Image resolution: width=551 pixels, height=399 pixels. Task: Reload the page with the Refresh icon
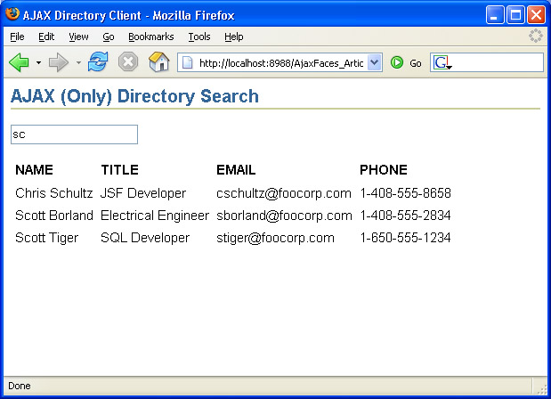point(98,61)
